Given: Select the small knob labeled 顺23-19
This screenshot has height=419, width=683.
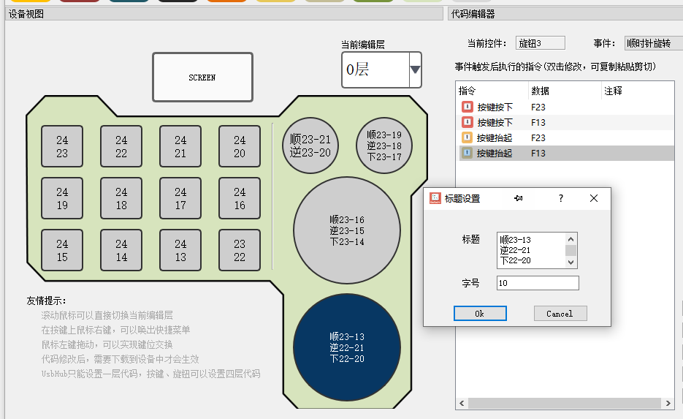Looking at the screenshot, I should (384, 146).
